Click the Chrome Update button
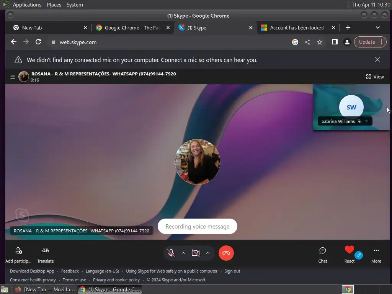 tap(367, 42)
